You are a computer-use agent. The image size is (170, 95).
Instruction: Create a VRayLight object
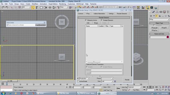pyautogui.click(x=154, y=28)
